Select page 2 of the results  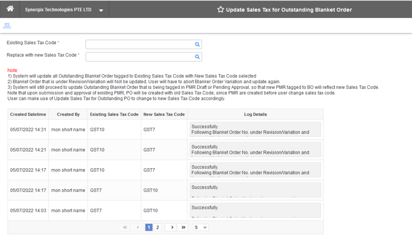pyautogui.click(x=157, y=227)
